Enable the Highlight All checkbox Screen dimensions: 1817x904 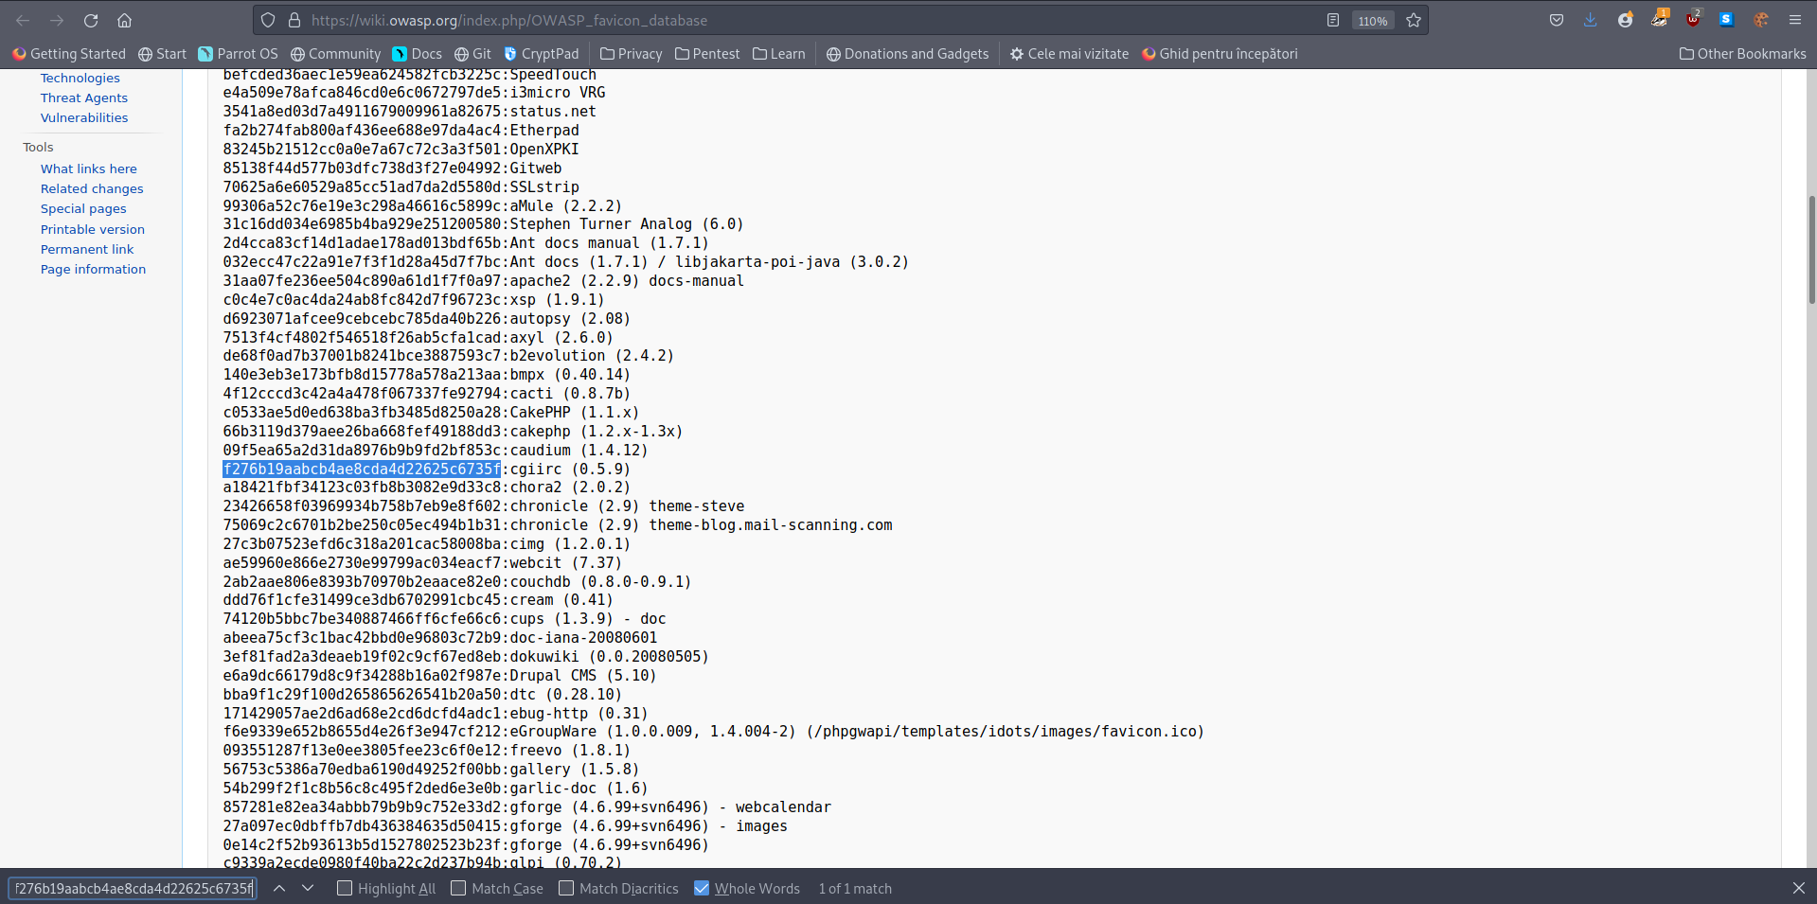point(346,888)
